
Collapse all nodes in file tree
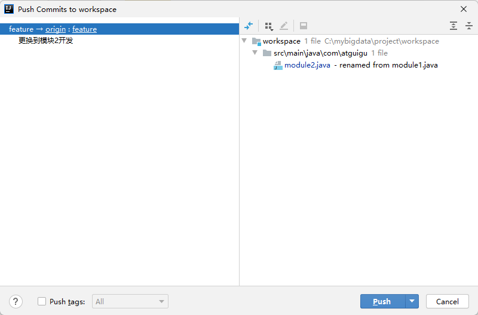(x=469, y=26)
